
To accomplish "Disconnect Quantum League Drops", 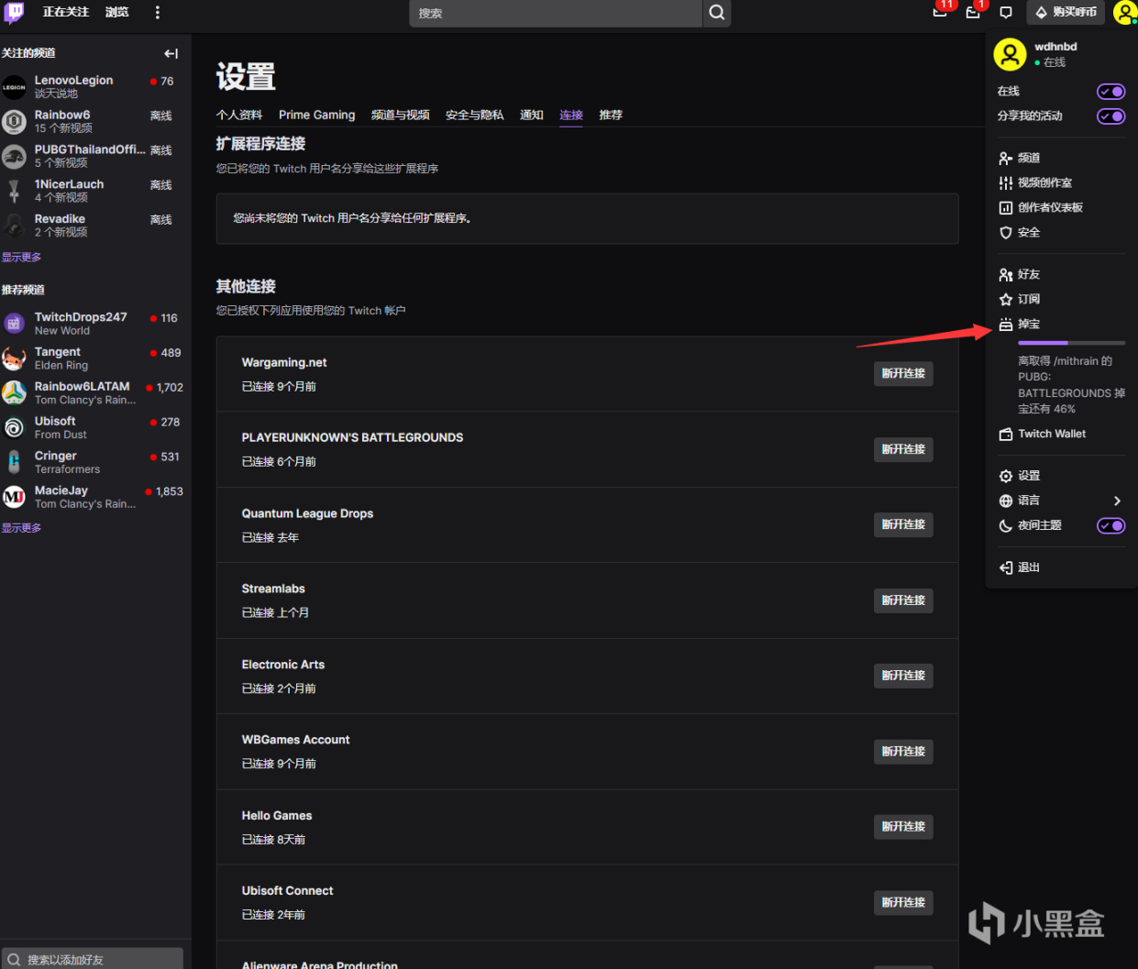I will point(903,524).
